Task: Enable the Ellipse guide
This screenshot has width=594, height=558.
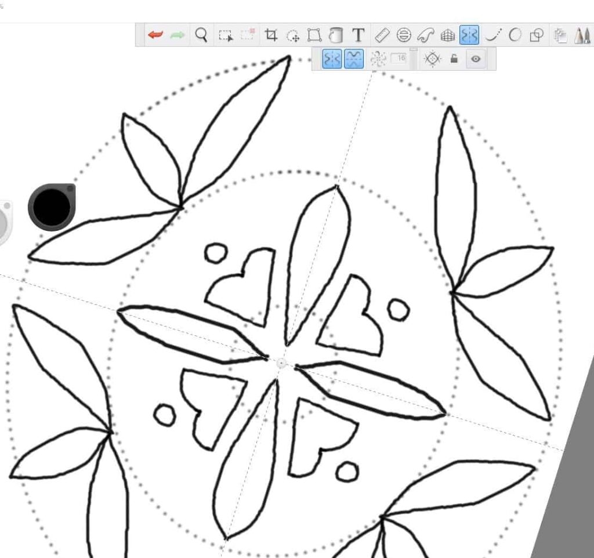Action: 404,35
